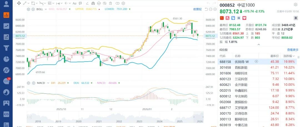Click the ellipsis button on mini timeline
This screenshot has width=300, height=127.
pyautogui.click(x=29, y=117)
